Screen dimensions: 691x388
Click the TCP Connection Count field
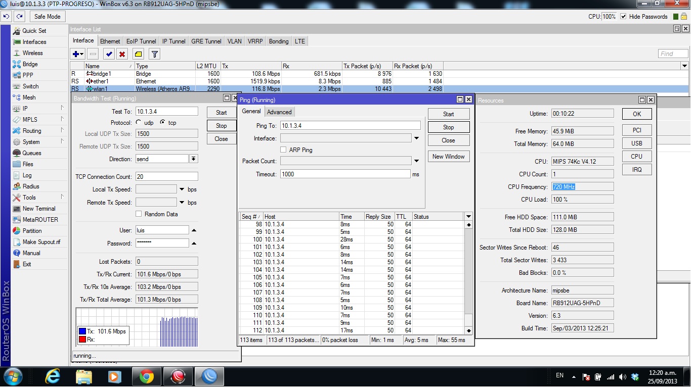[x=167, y=177]
